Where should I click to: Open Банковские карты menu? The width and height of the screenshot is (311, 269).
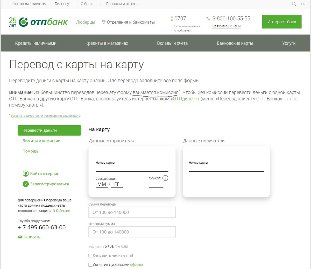[x=235, y=43]
